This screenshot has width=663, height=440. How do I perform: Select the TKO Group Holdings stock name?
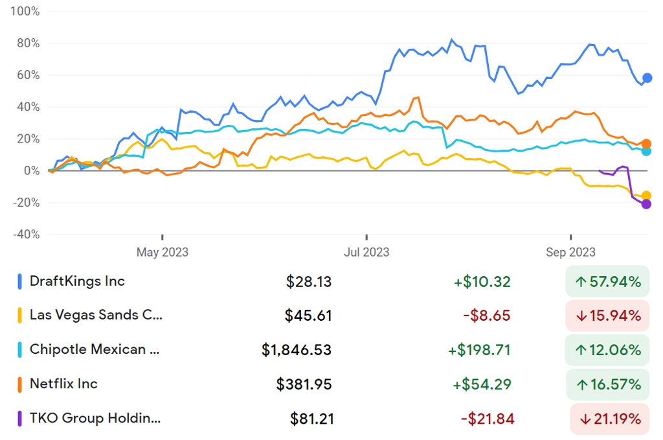95,418
